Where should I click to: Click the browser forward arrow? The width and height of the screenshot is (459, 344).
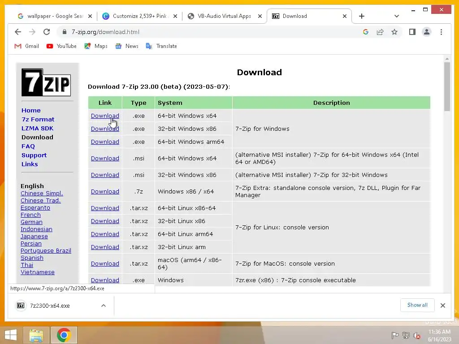32,32
